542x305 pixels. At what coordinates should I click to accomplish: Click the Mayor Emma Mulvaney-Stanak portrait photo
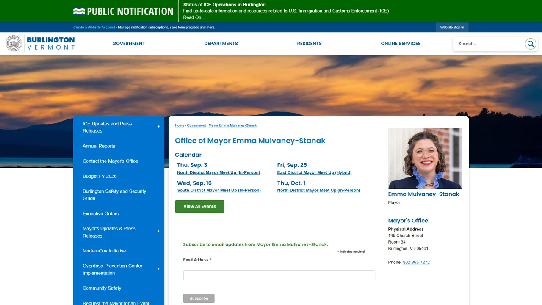point(425,158)
